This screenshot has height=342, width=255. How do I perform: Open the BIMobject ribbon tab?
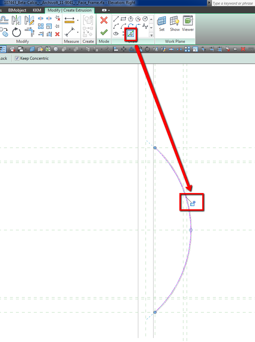(17, 10)
